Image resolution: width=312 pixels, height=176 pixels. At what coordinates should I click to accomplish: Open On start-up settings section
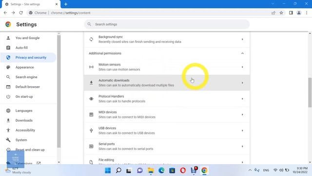tap(28, 97)
